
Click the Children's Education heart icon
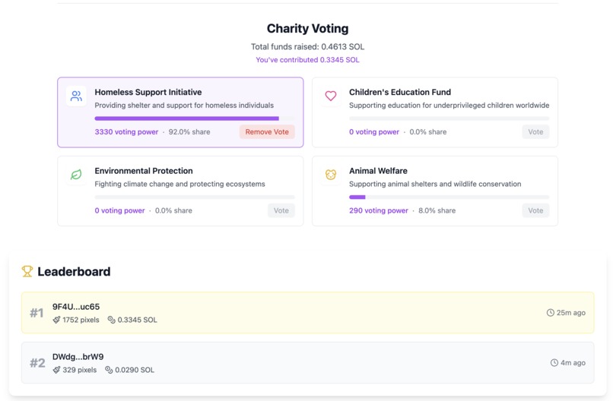click(331, 96)
